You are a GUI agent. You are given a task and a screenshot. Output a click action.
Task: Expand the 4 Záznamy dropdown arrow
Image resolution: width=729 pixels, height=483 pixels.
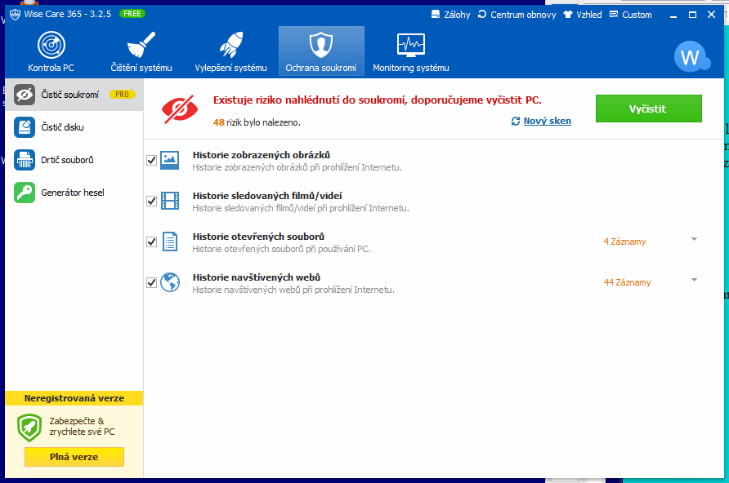(x=694, y=239)
